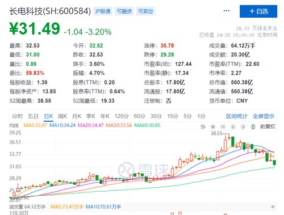The height and width of the screenshot is (215, 284).
Task: Select the 周K weekly chart tab
Action: [x=62, y=116]
